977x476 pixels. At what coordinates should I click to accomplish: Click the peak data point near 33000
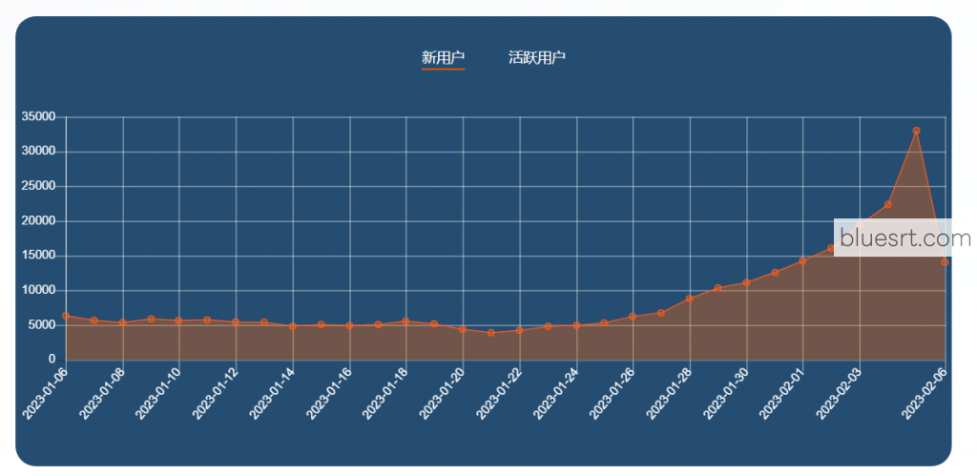coord(916,131)
